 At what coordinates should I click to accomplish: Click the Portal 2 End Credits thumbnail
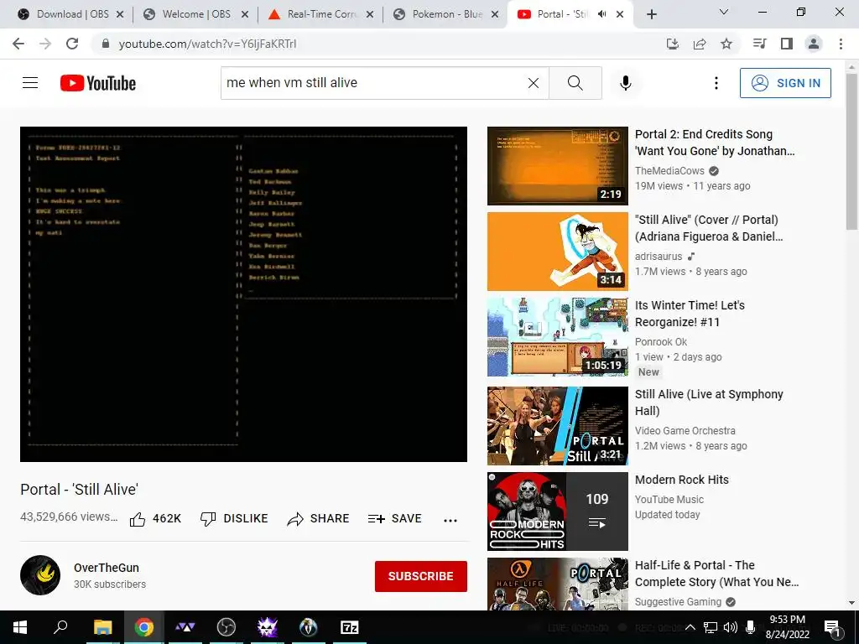(x=558, y=166)
